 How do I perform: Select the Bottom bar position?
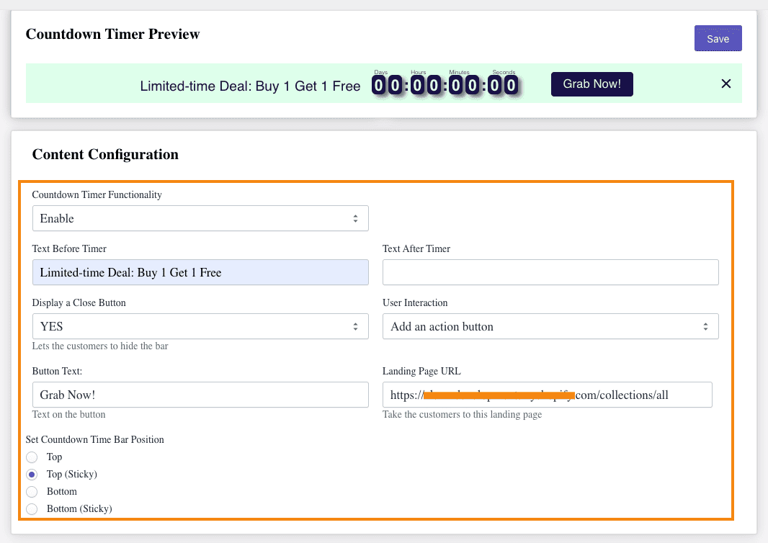click(x=32, y=491)
